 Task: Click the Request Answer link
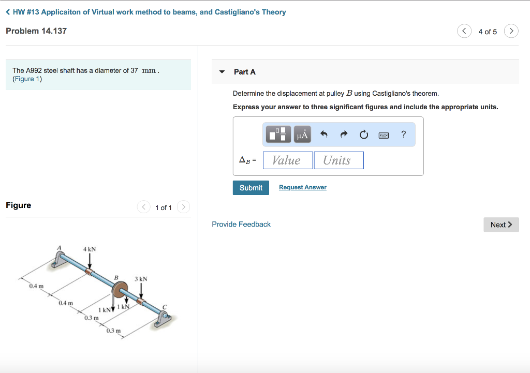click(303, 187)
